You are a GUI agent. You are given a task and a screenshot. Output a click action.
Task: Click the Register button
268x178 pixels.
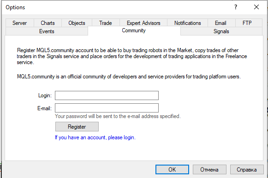click(77, 126)
